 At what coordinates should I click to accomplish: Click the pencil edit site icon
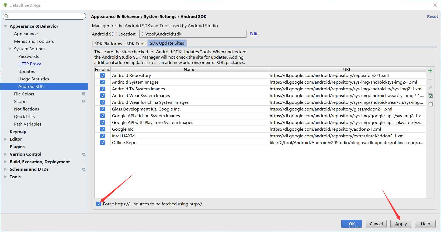click(430, 88)
